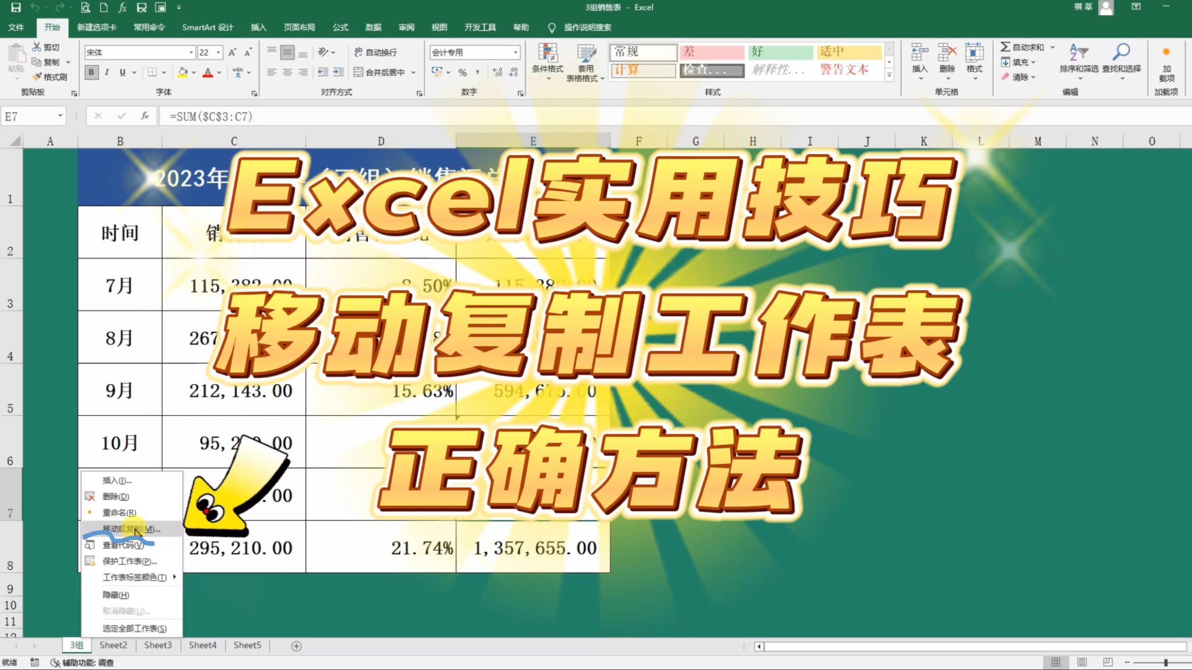The height and width of the screenshot is (670, 1192).
Task: Switch to 公式 (Formulas) ribbon tab
Action: [340, 27]
